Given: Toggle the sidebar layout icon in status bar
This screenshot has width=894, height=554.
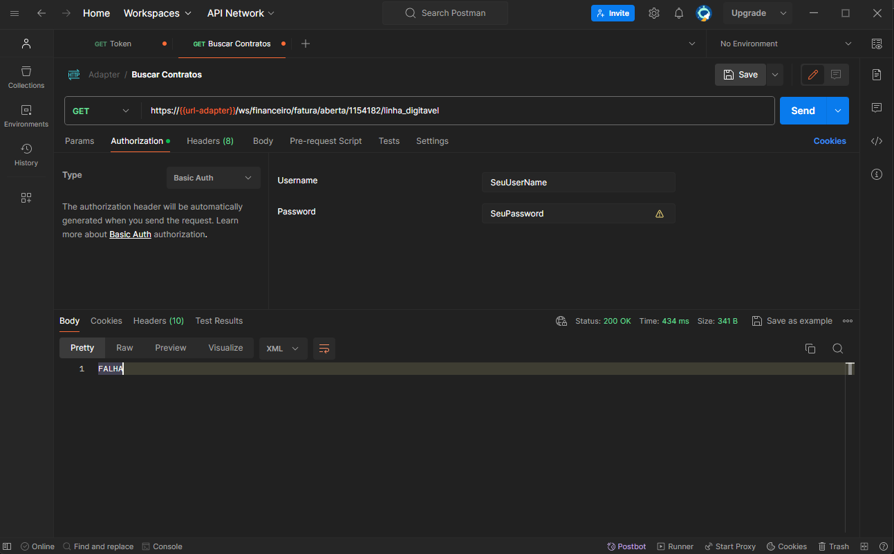Looking at the screenshot, I should [x=7, y=546].
